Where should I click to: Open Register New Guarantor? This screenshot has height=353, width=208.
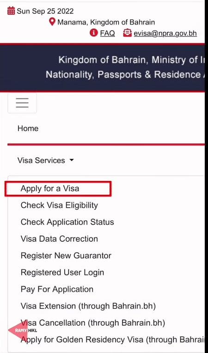coord(66,256)
